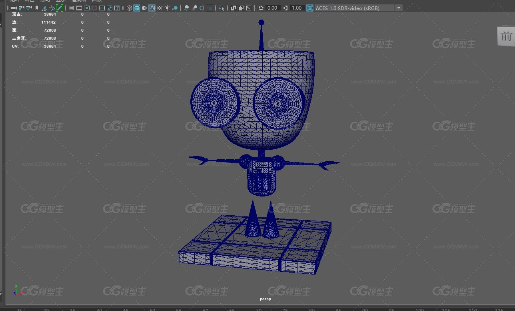Screen dimensions: 515x311
Task: Click the Exposure value field 0.00
Action: [272, 8]
